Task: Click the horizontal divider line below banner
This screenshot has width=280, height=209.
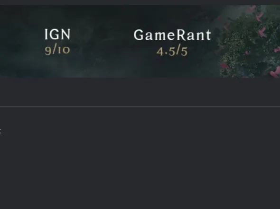Action: (140, 106)
